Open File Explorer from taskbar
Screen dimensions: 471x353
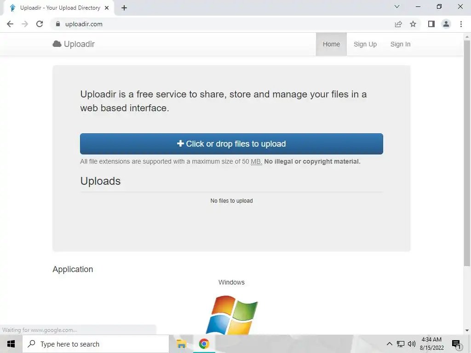(181, 344)
